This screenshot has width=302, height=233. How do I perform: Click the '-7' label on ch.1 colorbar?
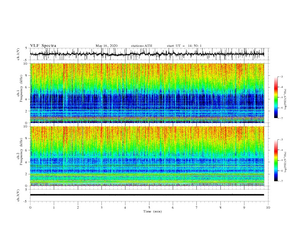(x=281, y=118)
